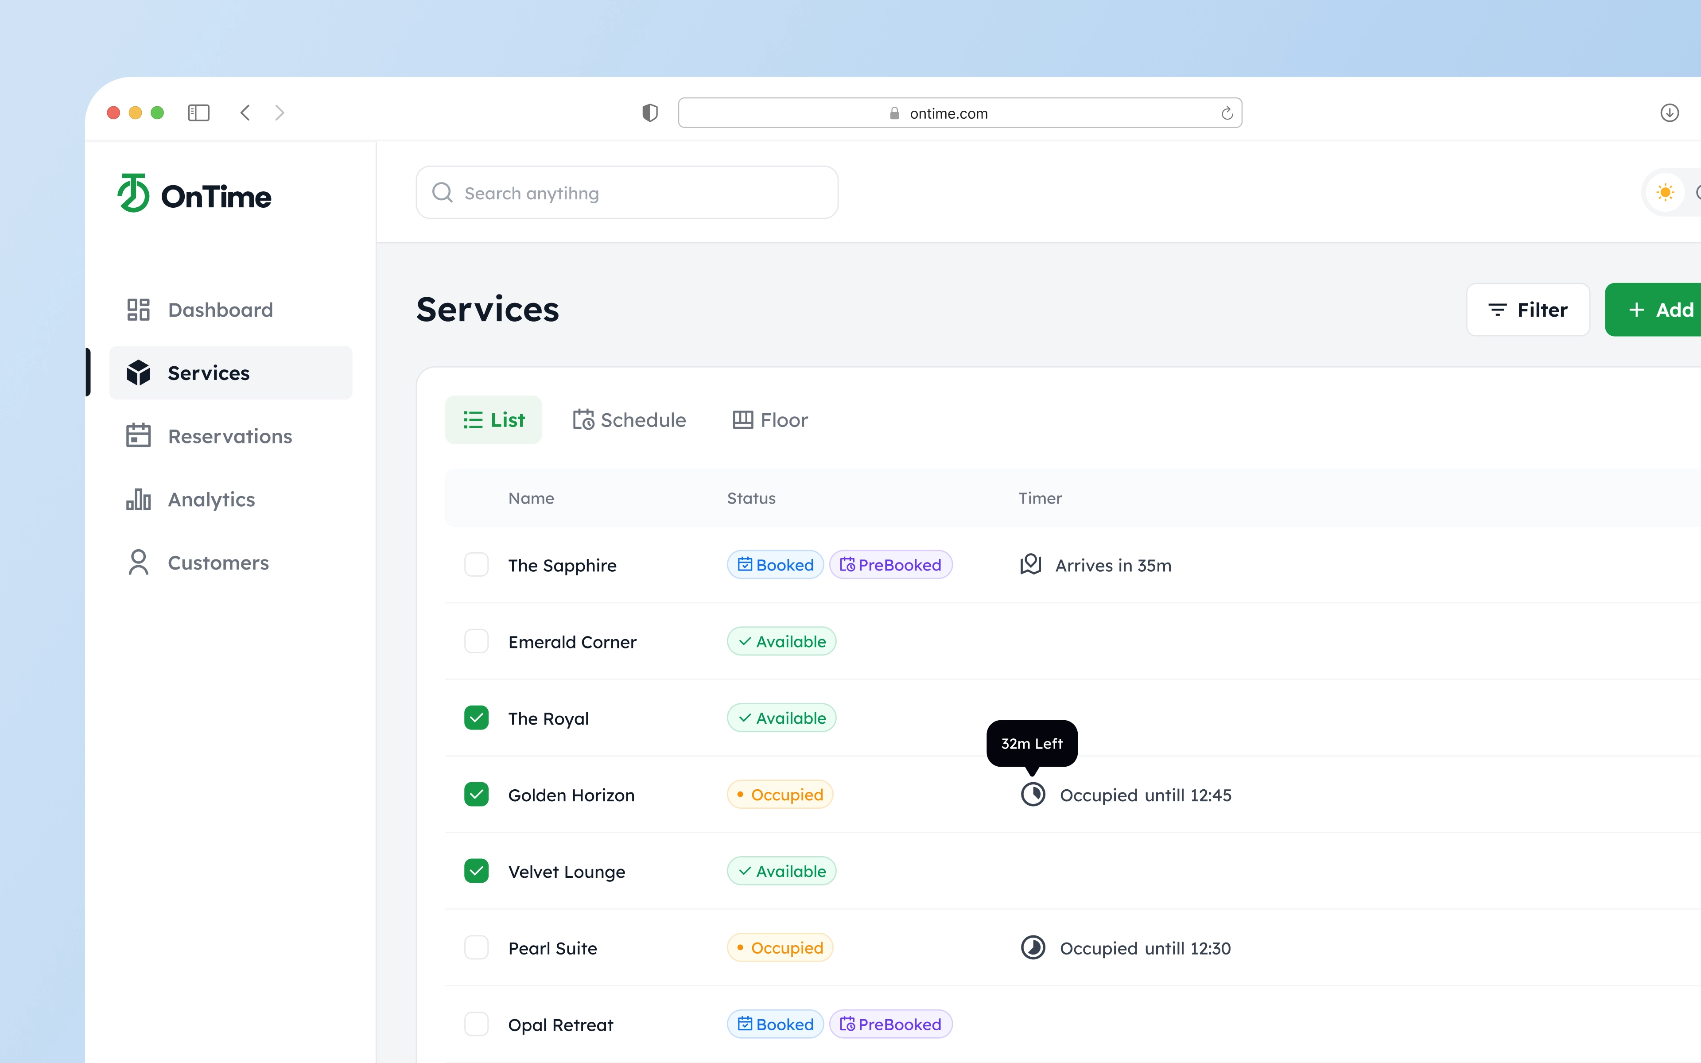Switch to the Floor view tab
The height and width of the screenshot is (1063, 1701).
click(770, 420)
